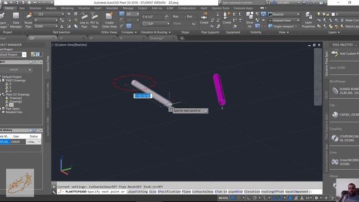359x202 pixels.
Task: Launch the Line to Pipe command
Action: click(84, 20)
